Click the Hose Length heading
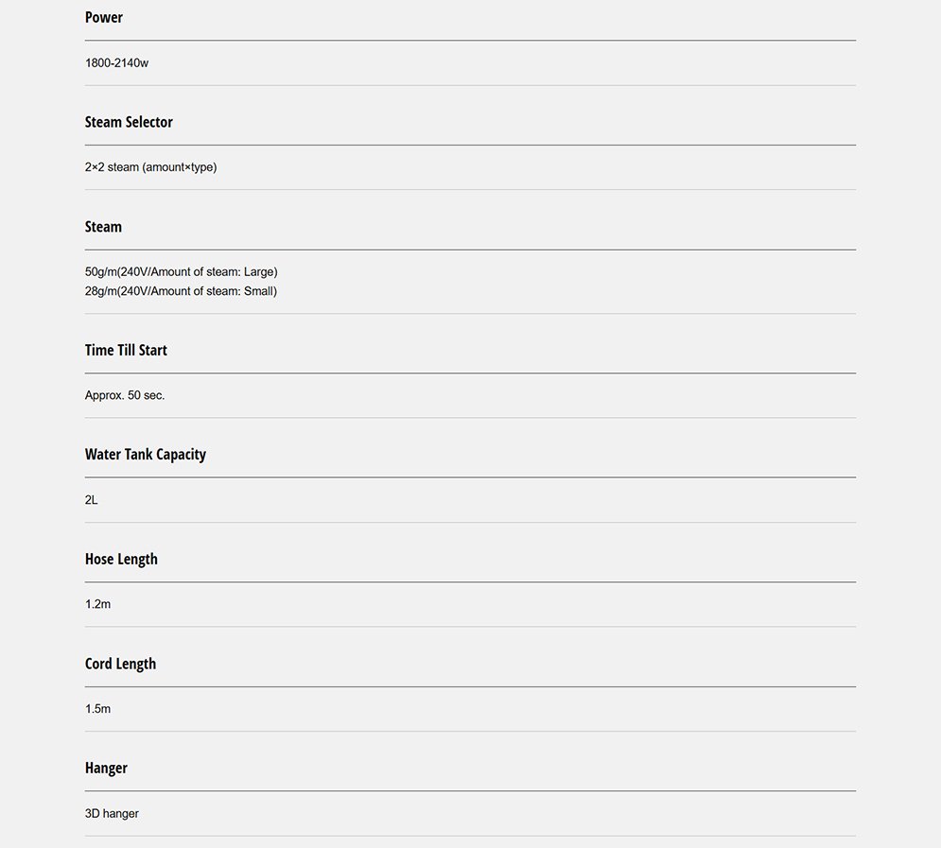The height and width of the screenshot is (848, 941). click(x=121, y=559)
